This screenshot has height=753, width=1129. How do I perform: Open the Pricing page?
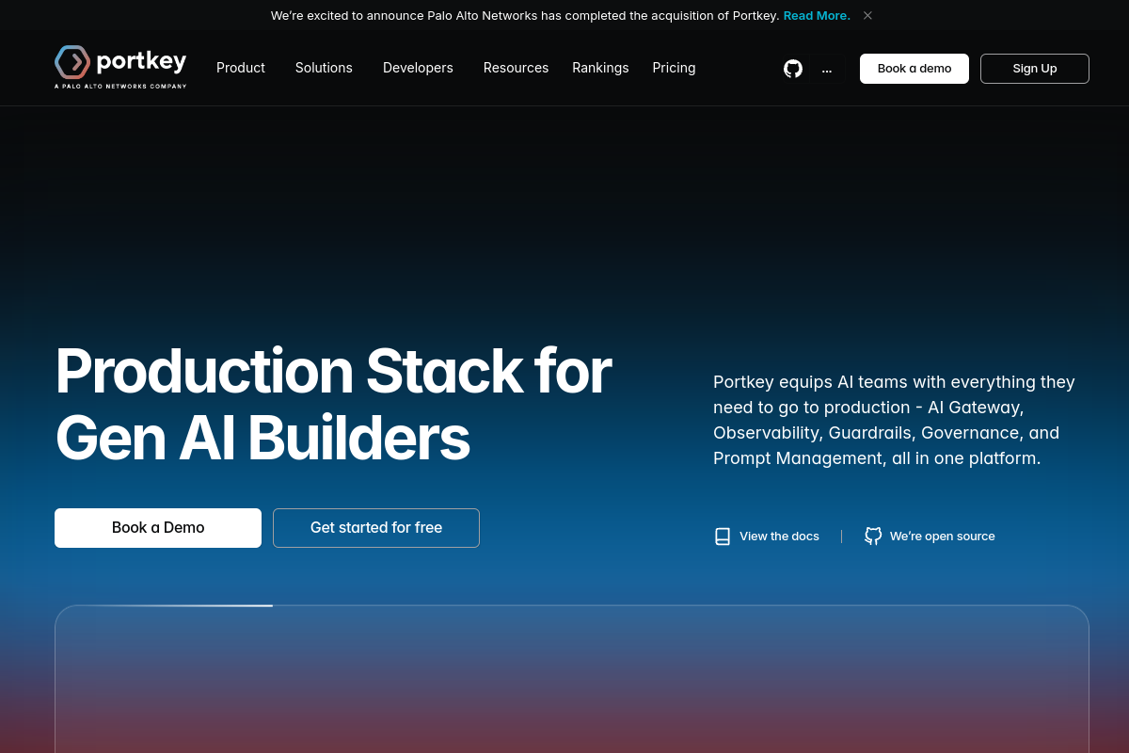(674, 68)
